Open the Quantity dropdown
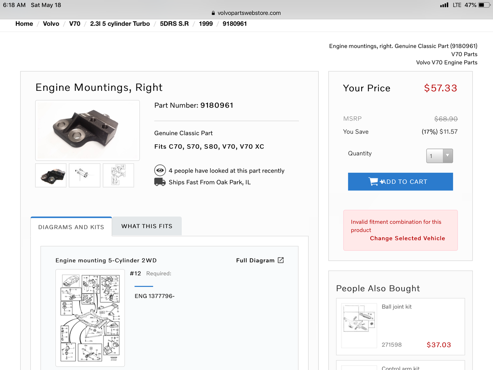Screen dimensions: 493x370 (x=440, y=156)
